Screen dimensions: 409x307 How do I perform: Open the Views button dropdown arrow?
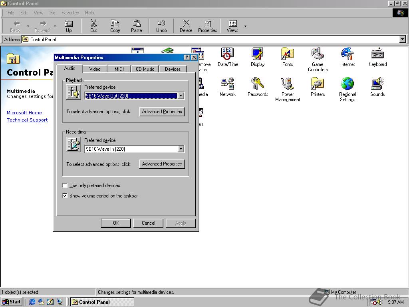click(x=246, y=26)
